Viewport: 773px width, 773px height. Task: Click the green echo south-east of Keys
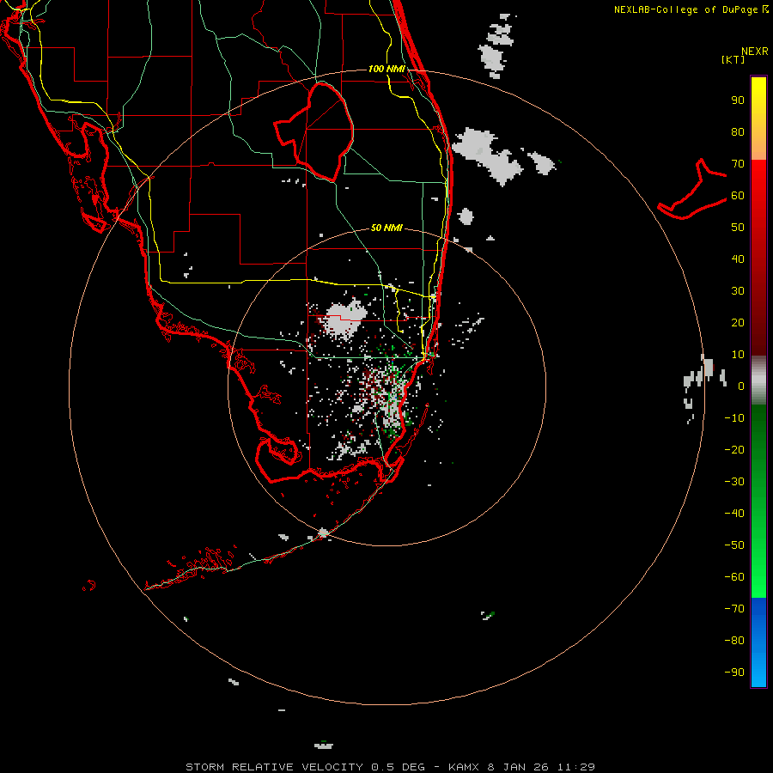click(488, 615)
